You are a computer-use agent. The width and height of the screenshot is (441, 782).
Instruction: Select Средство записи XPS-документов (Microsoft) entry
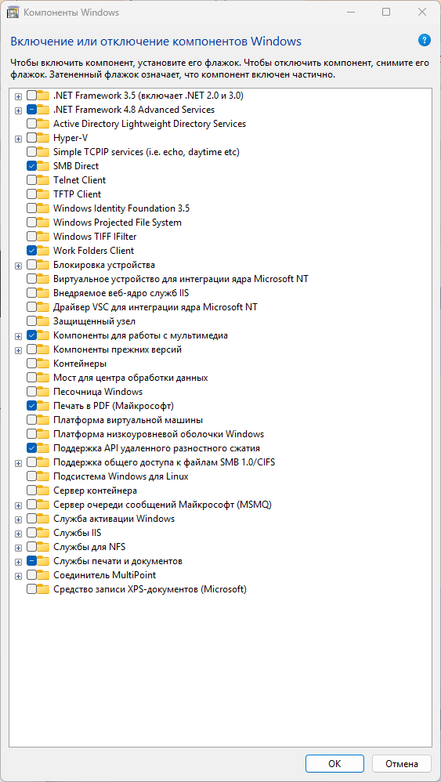click(150, 590)
